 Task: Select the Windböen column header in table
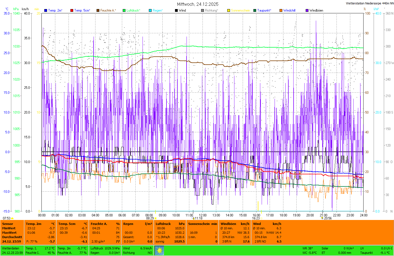228,224
